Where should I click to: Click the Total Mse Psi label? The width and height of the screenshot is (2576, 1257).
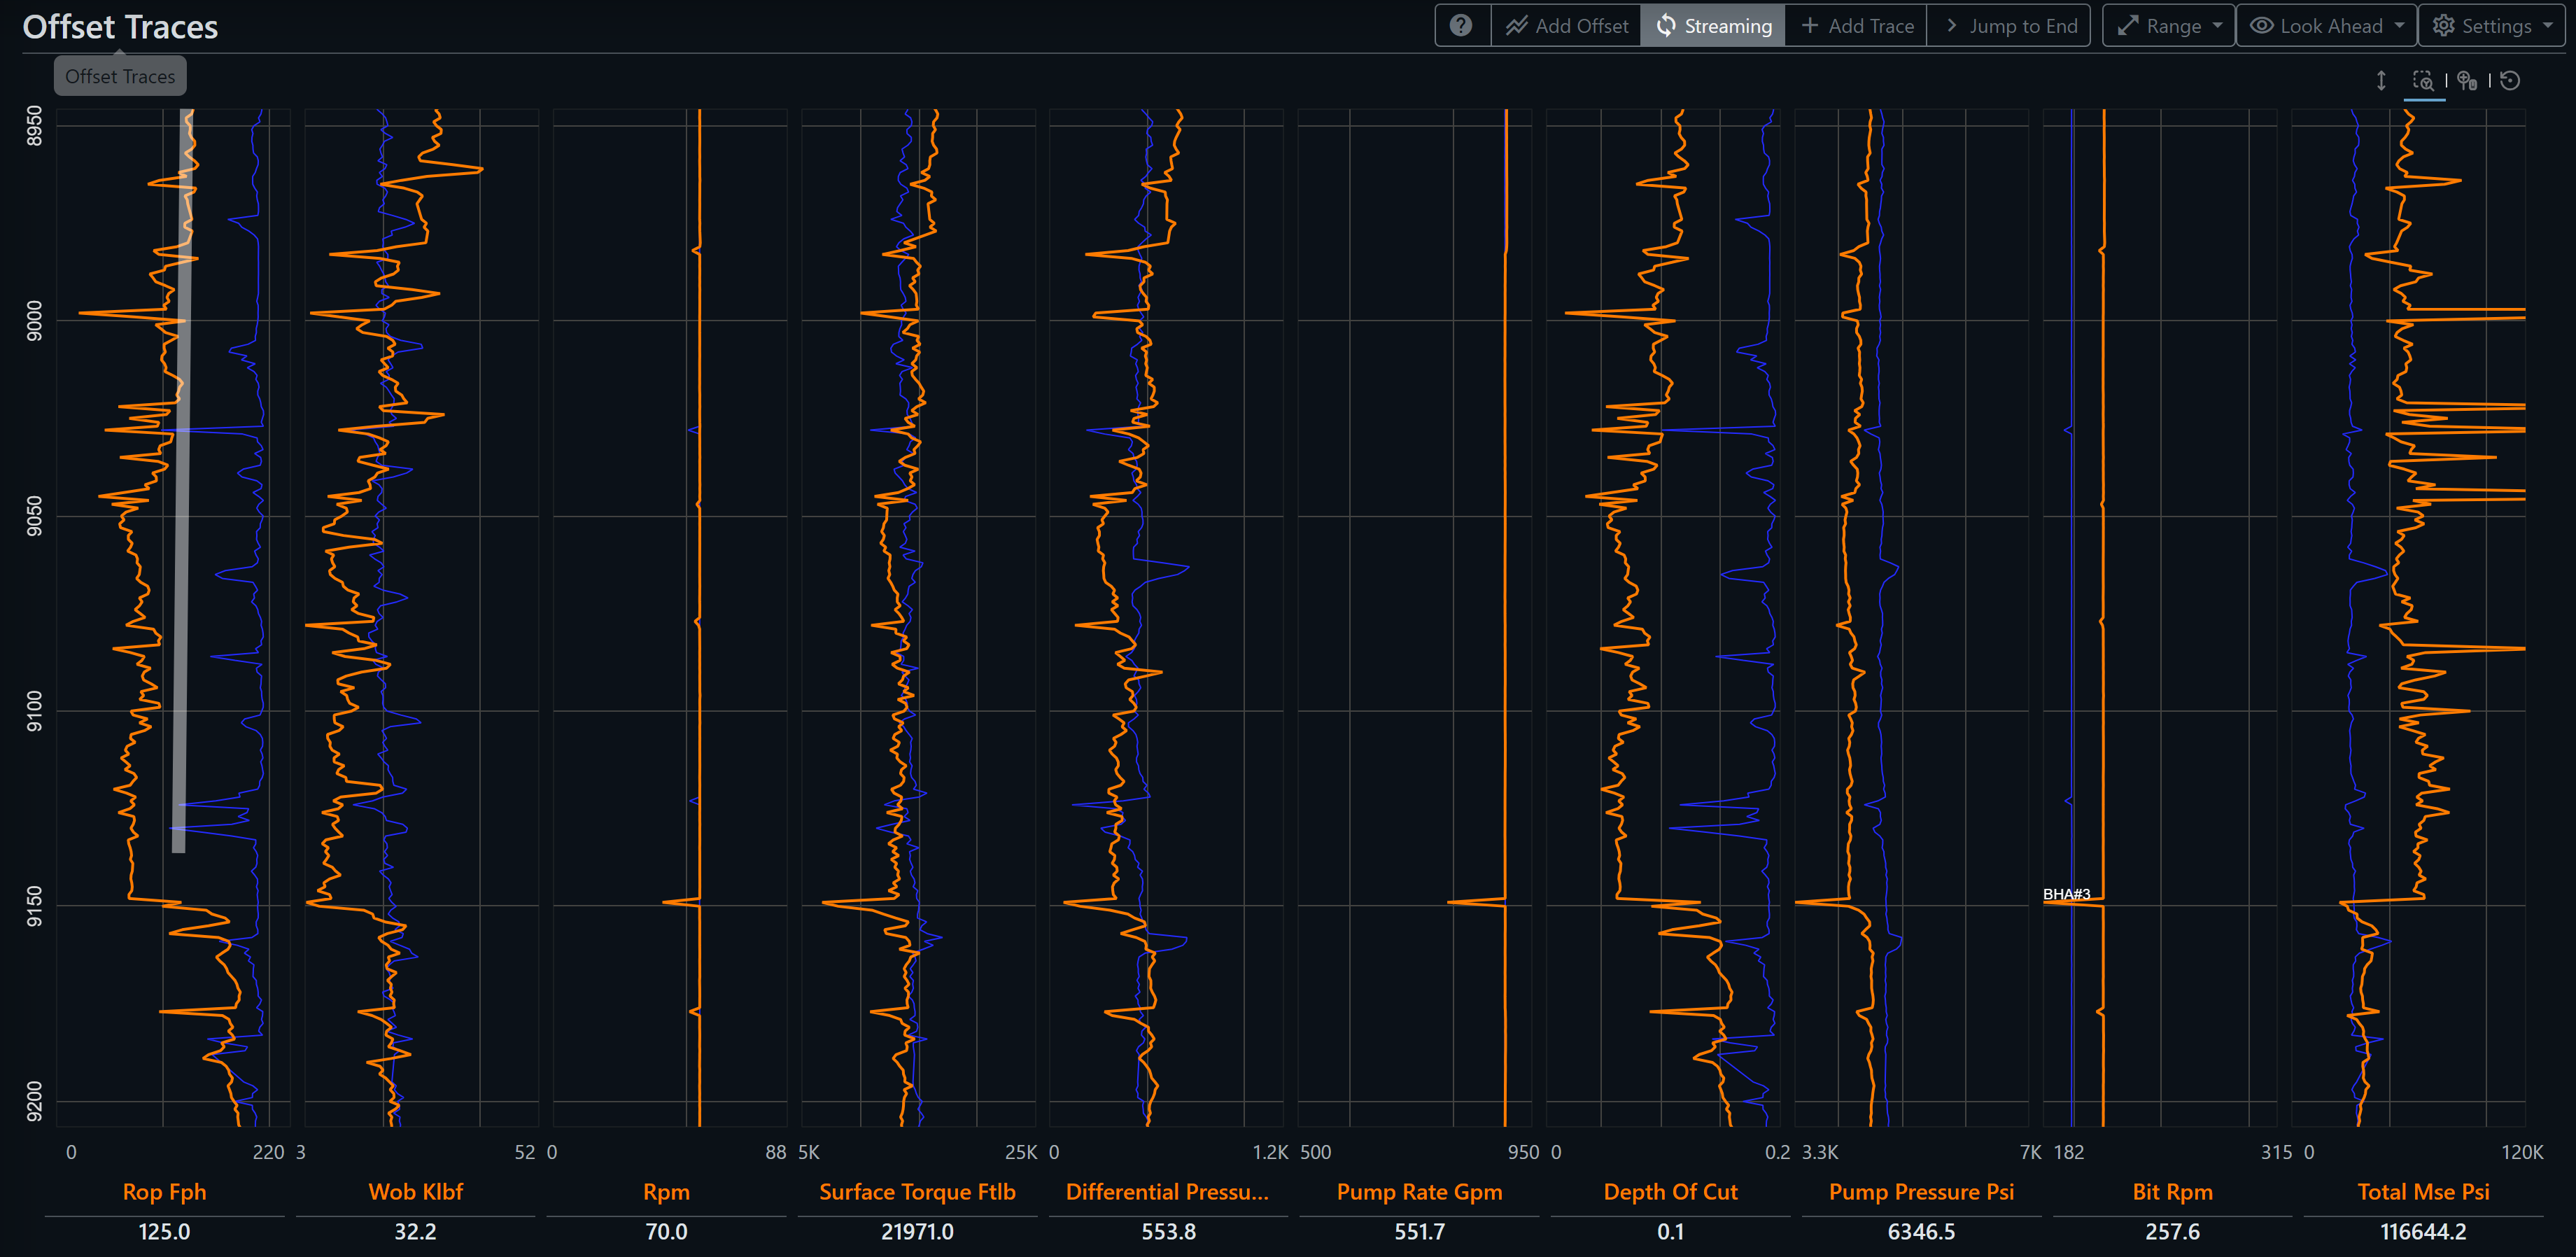click(x=2423, y=1192)
